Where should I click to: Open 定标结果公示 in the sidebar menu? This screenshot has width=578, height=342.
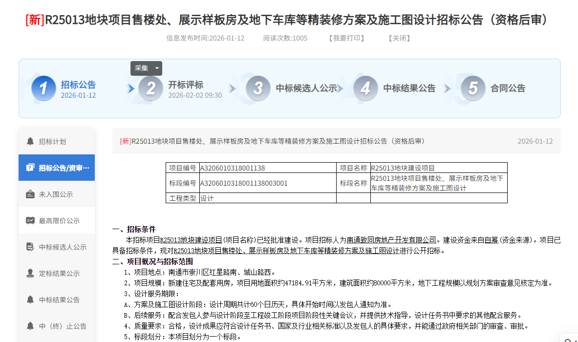coord(59,274)
